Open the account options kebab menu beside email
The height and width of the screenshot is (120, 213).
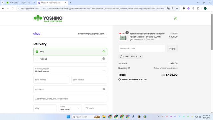coord(106,34)
